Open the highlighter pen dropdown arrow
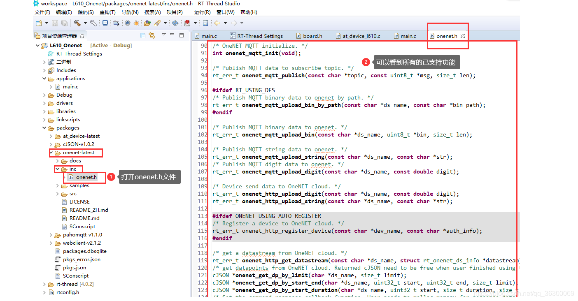578x301 pixels. pos(165,23)
